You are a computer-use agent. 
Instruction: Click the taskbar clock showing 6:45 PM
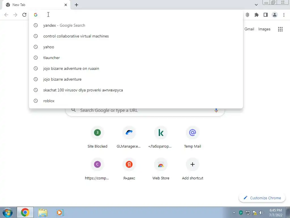coord(276,213)
